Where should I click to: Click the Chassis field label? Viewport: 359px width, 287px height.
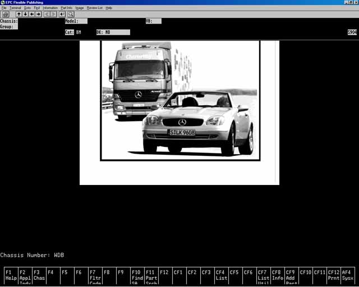[9, 21]
